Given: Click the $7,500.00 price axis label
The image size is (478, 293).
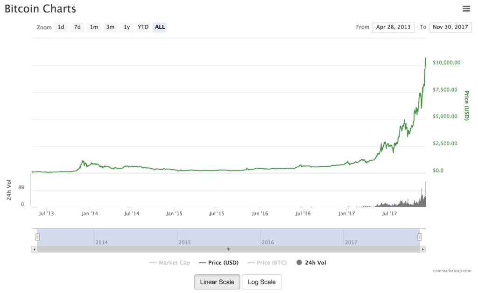Looking at the screenshot, I should (x=445, y=89).
